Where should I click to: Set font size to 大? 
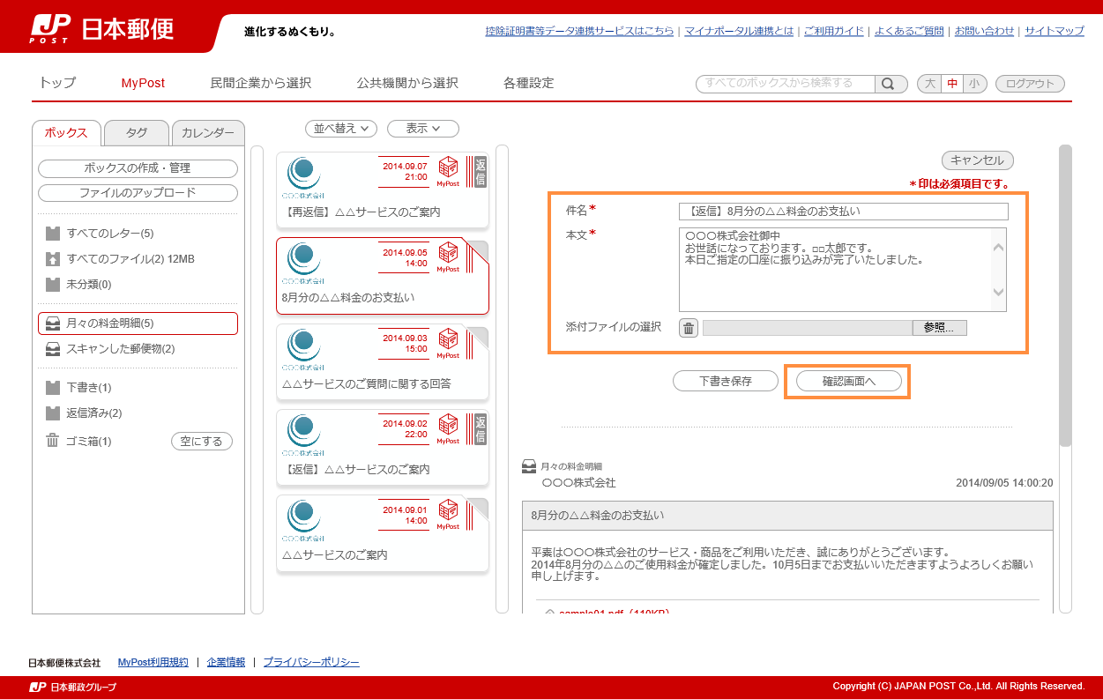point(929,84)
